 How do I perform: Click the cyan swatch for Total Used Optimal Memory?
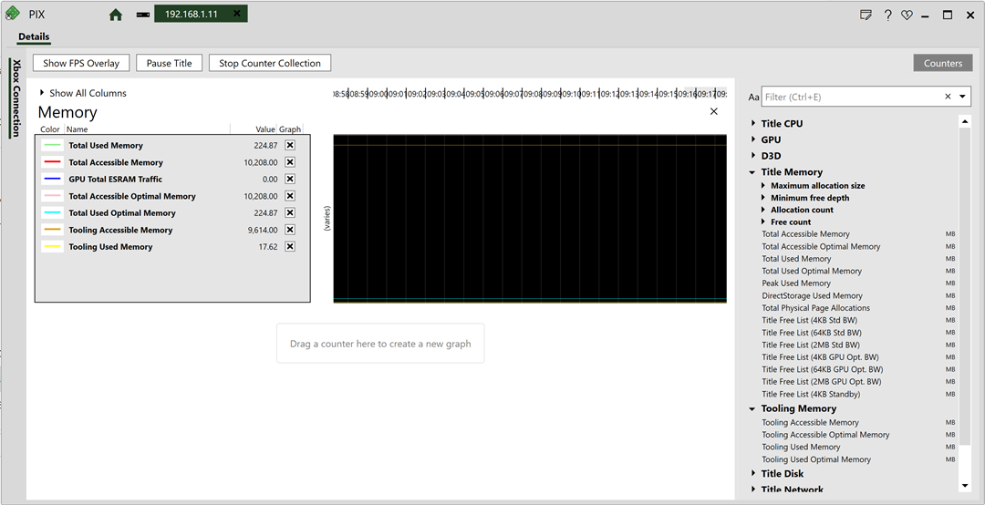pyautogui.click(x=52, y=213)
